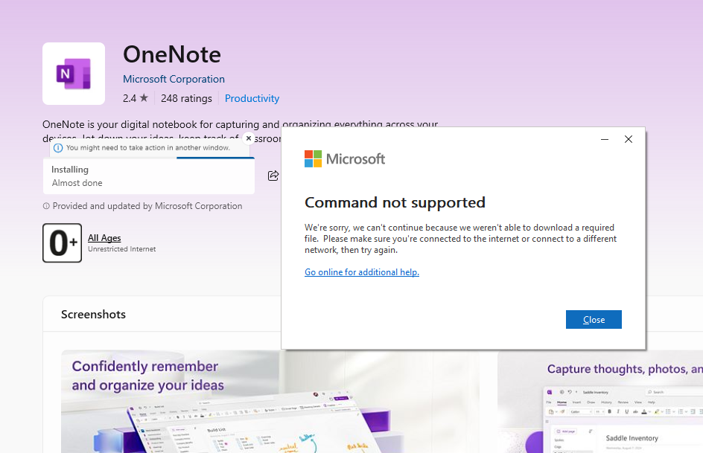Viewport: 703px width, 453px height.
Task: Click the share icon next to the install progress
Action: [x=273, y=176]
